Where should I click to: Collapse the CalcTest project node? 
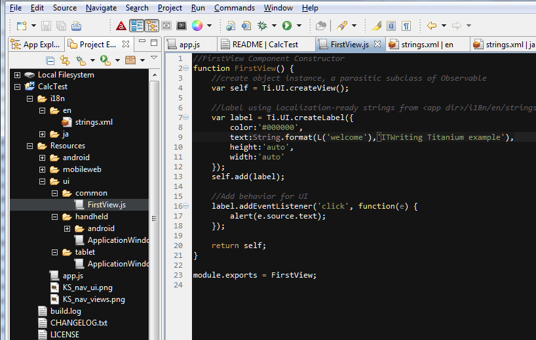click(17, 87)
